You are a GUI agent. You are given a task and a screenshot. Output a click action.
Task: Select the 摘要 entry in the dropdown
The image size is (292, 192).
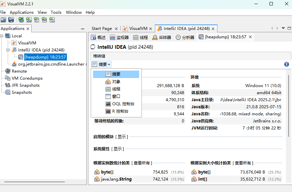pyautogui.click(x=116, y=74)
